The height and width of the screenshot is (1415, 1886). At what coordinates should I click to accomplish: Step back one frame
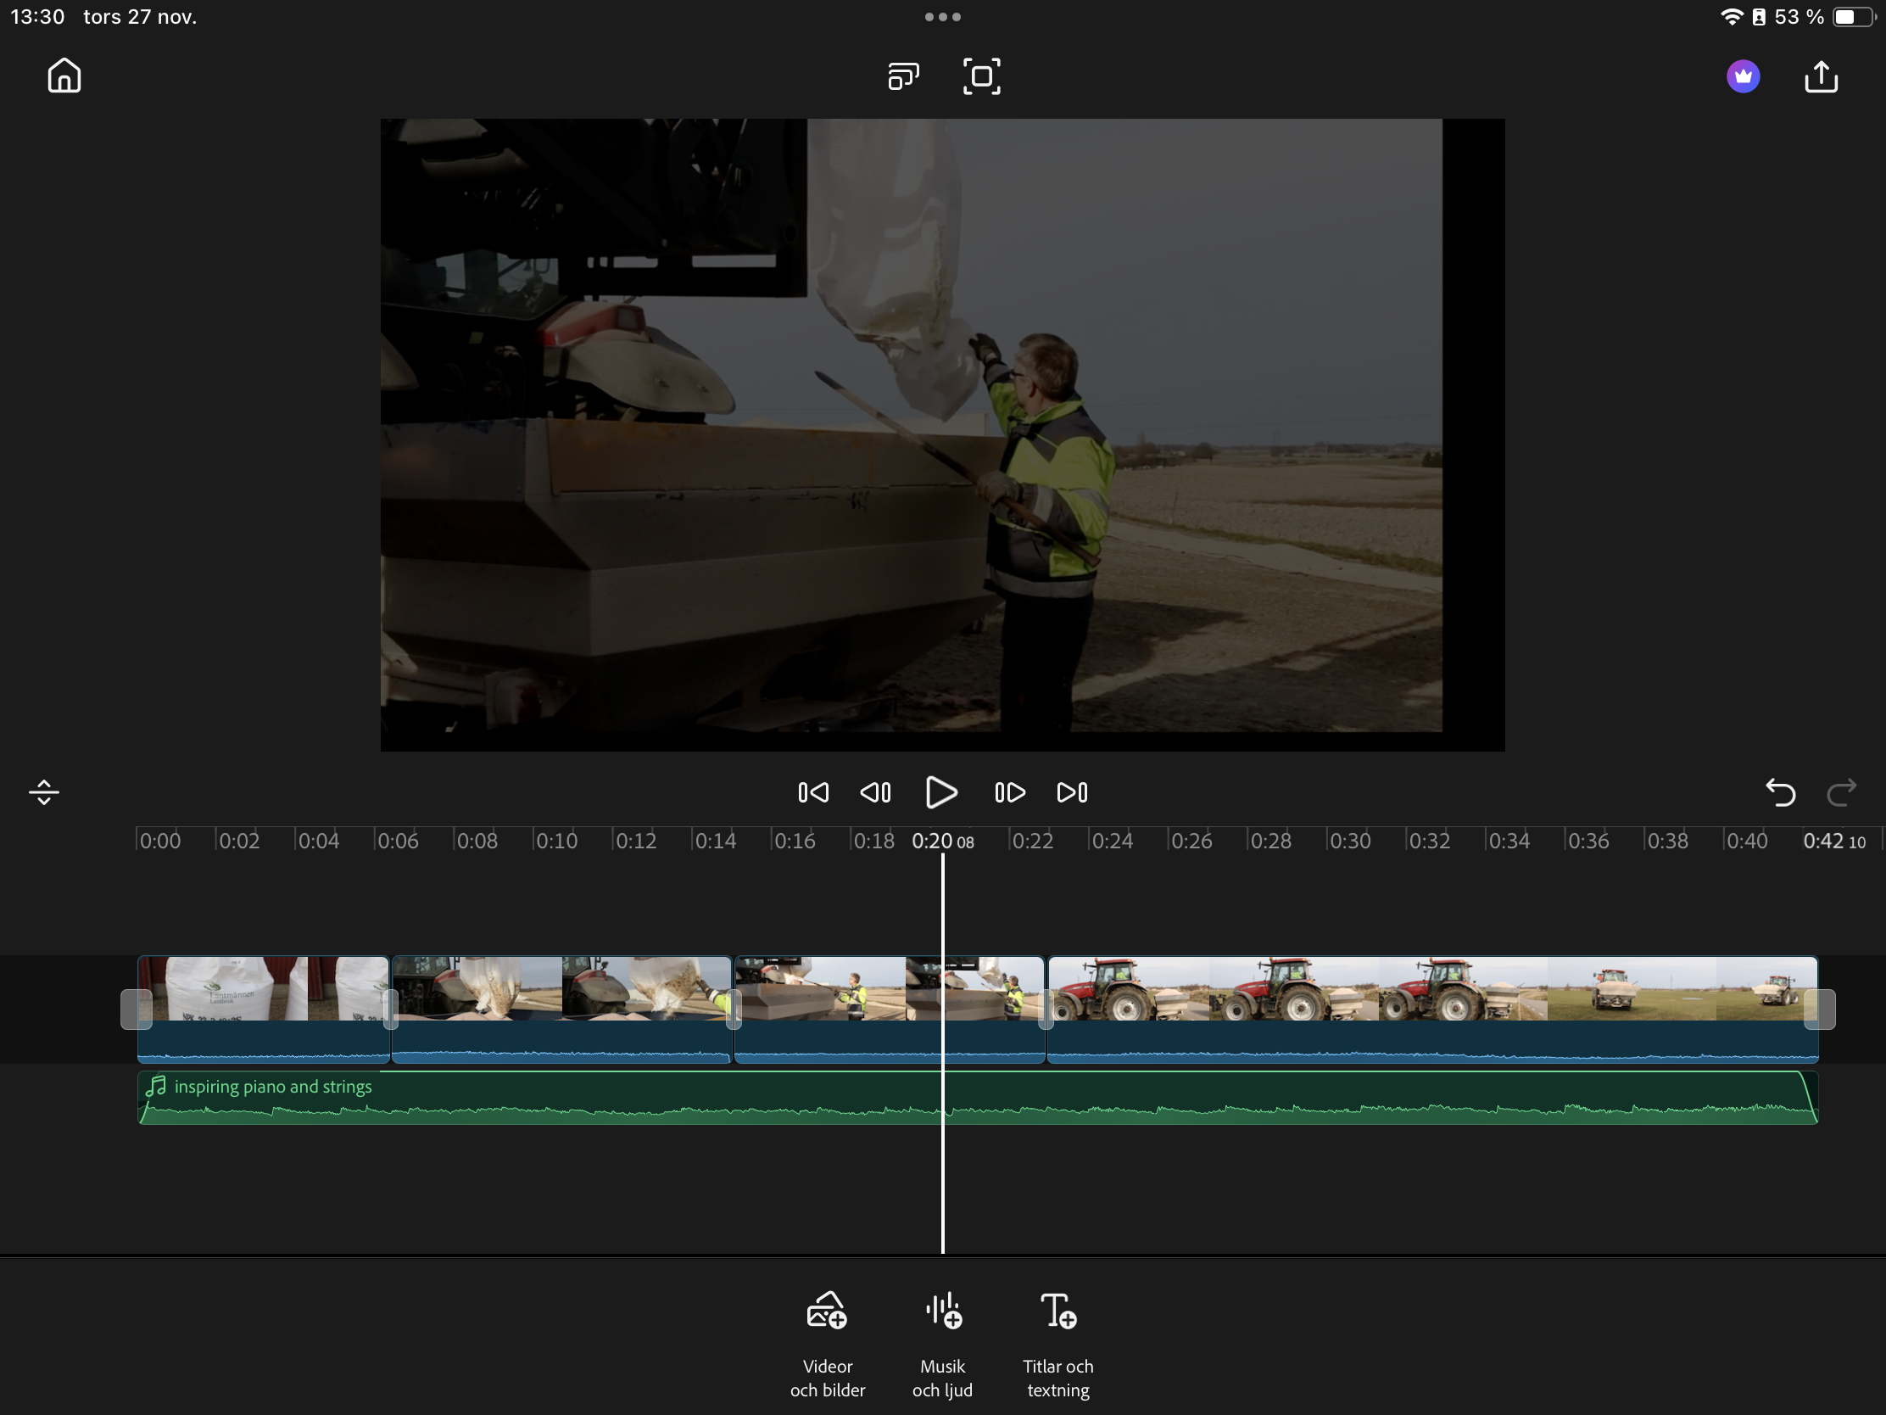pyautogui.click(x=876, y=792)
